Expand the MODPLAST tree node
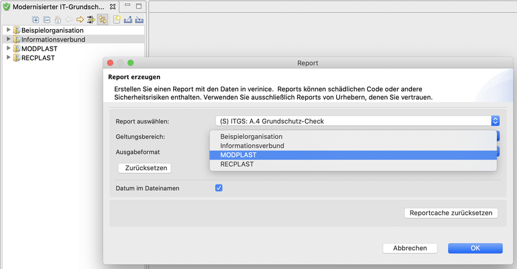The height and width of the screenshot is (269, 517). [x=8, y=48]
